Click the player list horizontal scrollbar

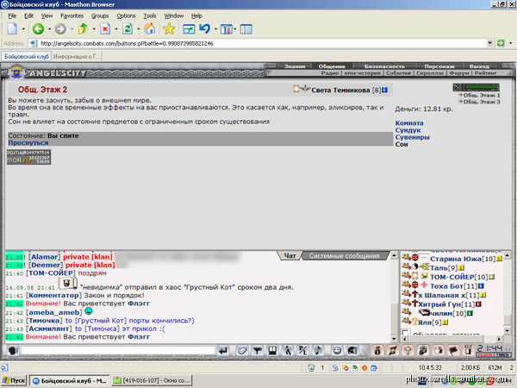click(x=452, y=339)
